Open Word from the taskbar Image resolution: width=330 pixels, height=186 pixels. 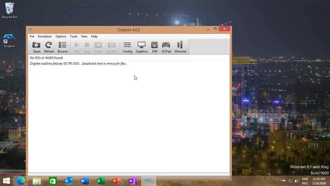click(x=85, y=181)
